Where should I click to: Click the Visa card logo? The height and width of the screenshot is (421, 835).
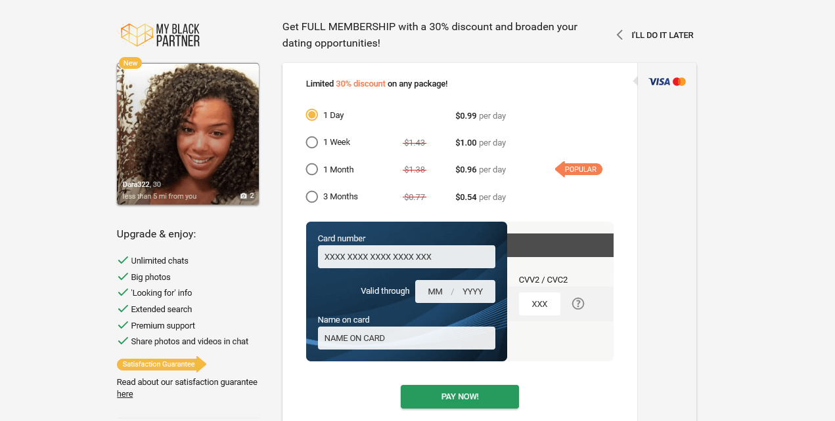click(659, 81)
